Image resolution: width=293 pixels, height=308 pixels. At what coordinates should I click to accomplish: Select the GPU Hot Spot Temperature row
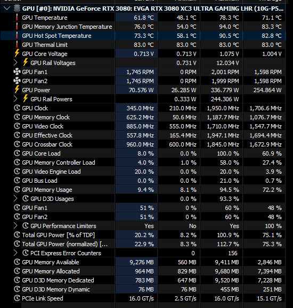tap(143, 36)
